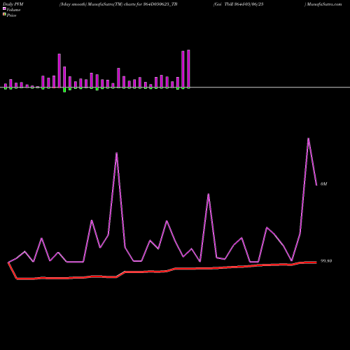350x350 pixels.
Task: Click the tallest magenta bar at far right
Action: [188, 69]
